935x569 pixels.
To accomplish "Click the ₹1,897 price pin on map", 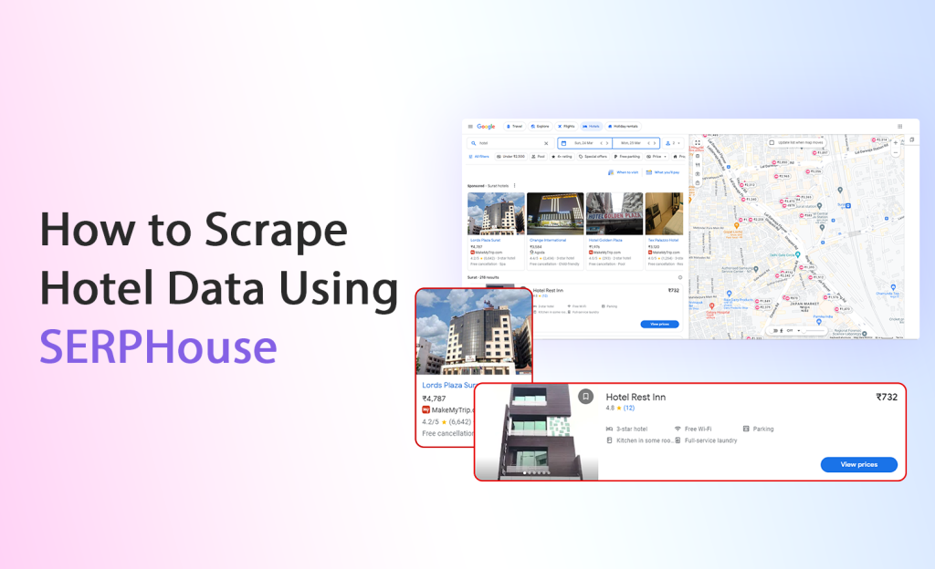I will coord(821,152).
